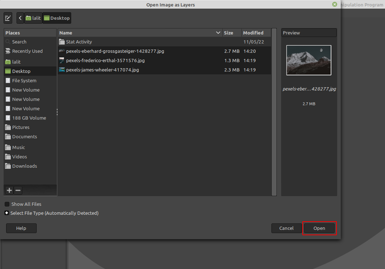Enable the Show All Files checkbox
This screenshot has height=269, width=385.
[x=6, y=204]
